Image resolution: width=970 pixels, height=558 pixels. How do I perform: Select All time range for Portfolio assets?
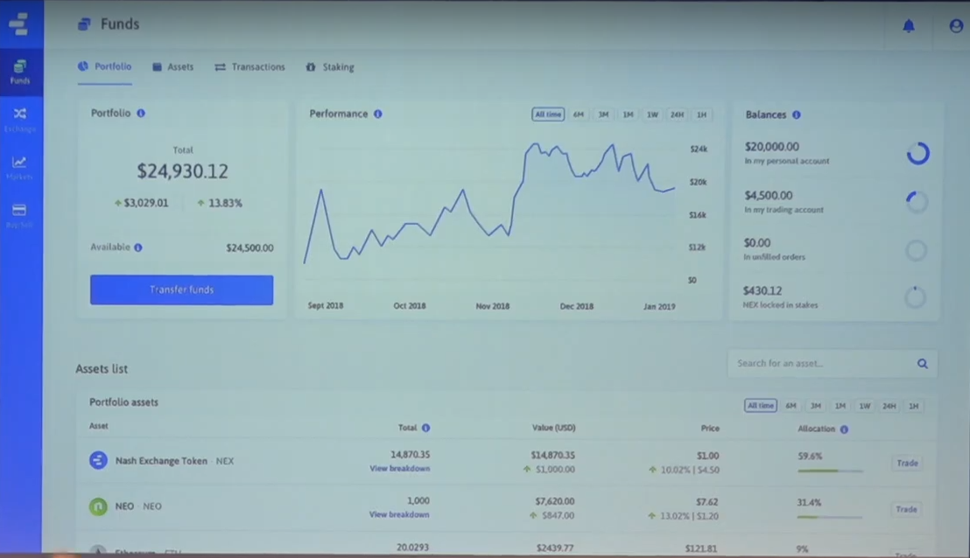[760, 406]
